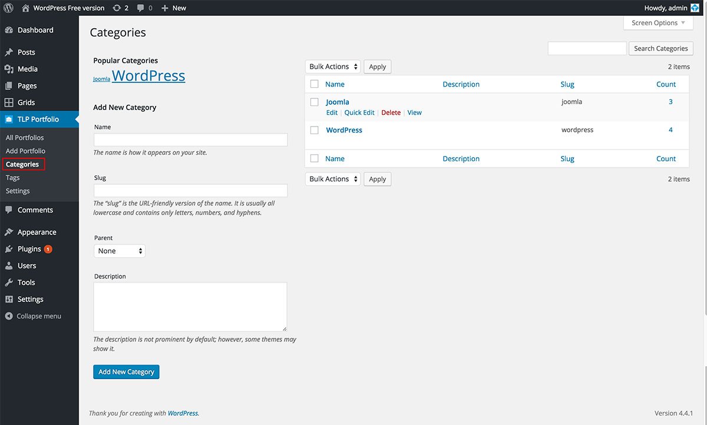Click the Users person icon
The width and height of the screenshot is (707, 425).
9,265
